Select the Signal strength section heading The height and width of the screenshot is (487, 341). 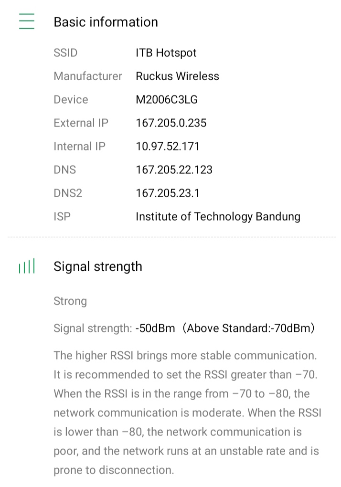click(x=98, y=266)
